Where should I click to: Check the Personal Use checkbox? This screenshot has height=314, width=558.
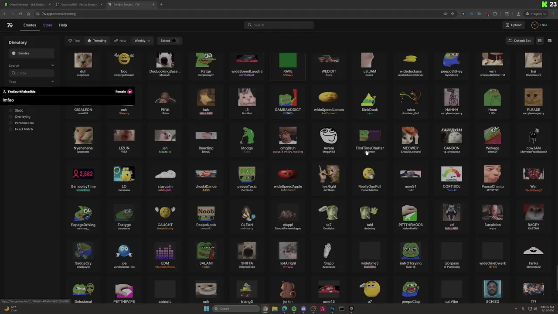click(11, 123)
